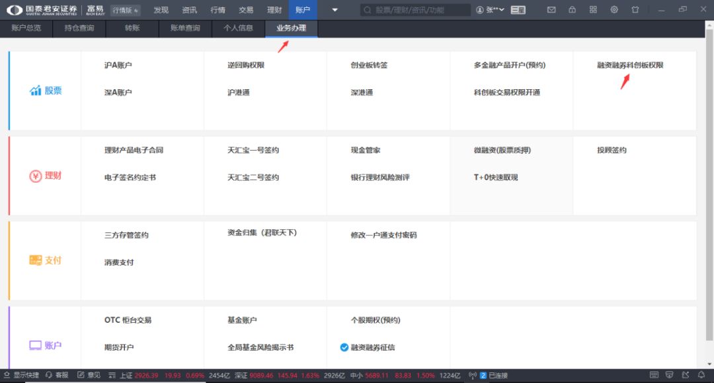
Task: Toggle the 融资融券征信 checked item
Action: [x=344, y=347]
